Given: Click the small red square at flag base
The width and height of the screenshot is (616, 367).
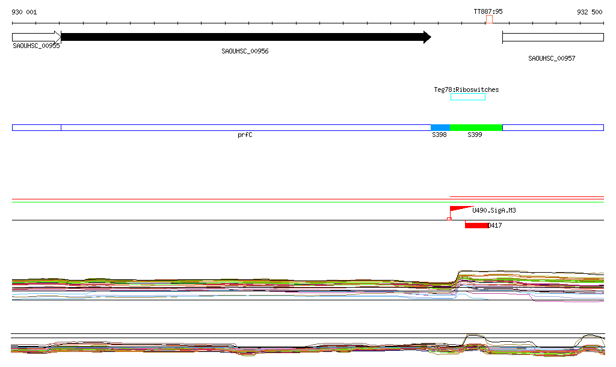Looking at the screenshot, I should point(449,219).
